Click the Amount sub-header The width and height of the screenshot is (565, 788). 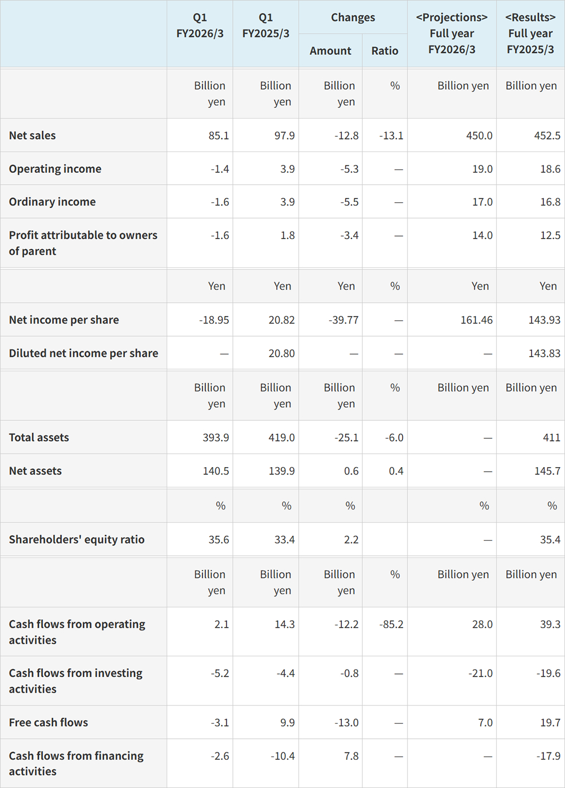[x=331, y=51]
